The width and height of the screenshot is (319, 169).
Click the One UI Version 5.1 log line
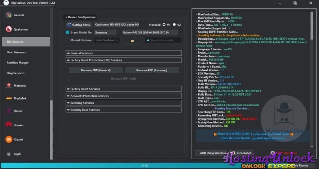[210, 80]
